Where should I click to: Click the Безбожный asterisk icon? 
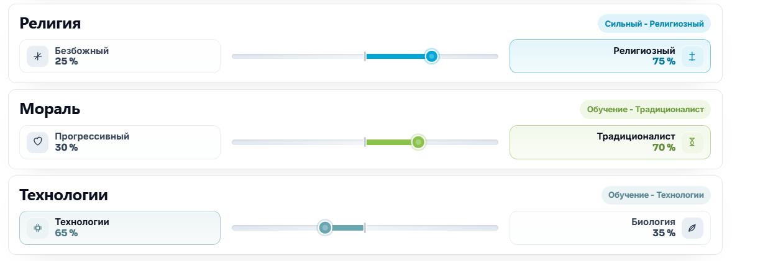(37, 56)
